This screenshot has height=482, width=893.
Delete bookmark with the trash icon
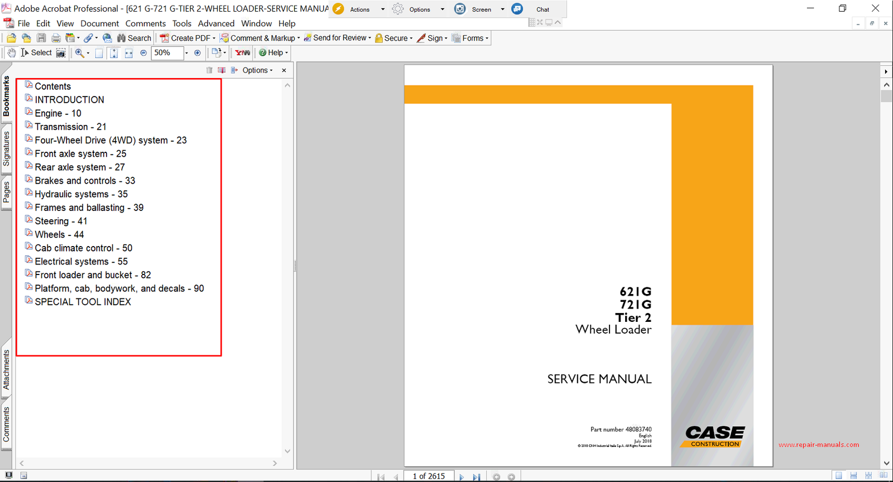tap(209, 70)
